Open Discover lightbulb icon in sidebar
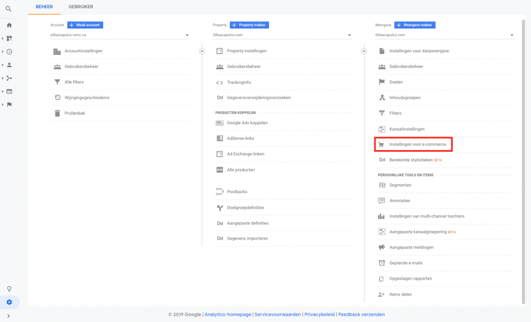 click(x=9, y=289)
